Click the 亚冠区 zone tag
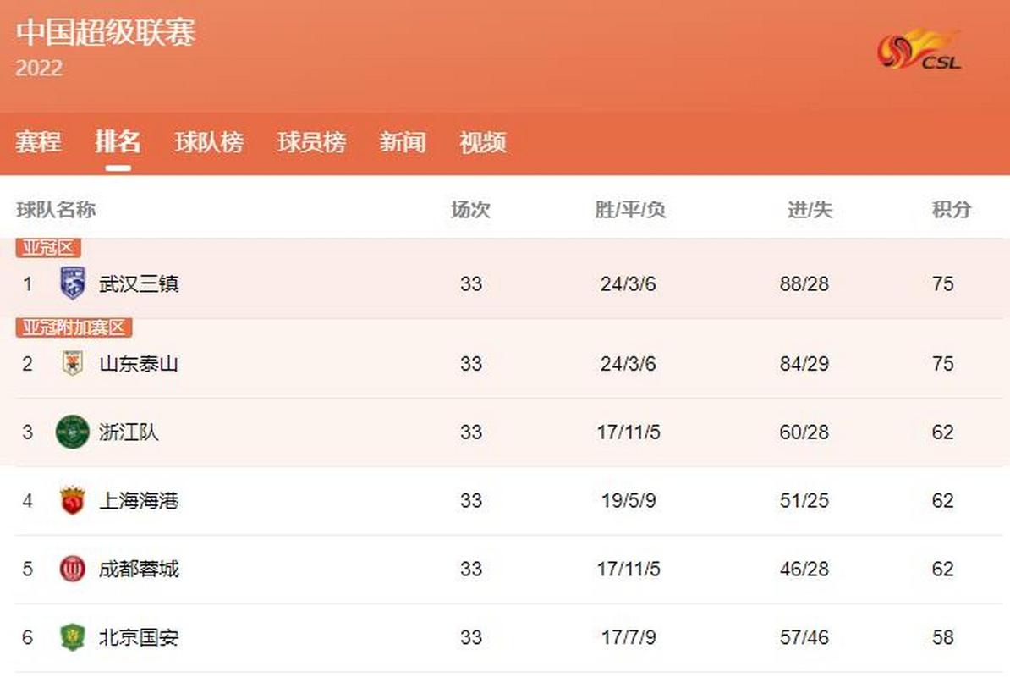 tap(48, 247)
